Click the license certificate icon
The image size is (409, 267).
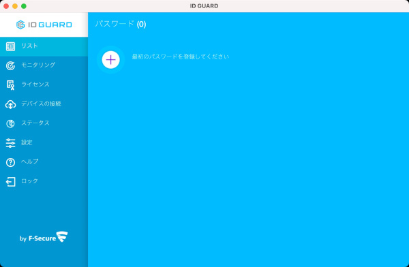pos(10,85)
